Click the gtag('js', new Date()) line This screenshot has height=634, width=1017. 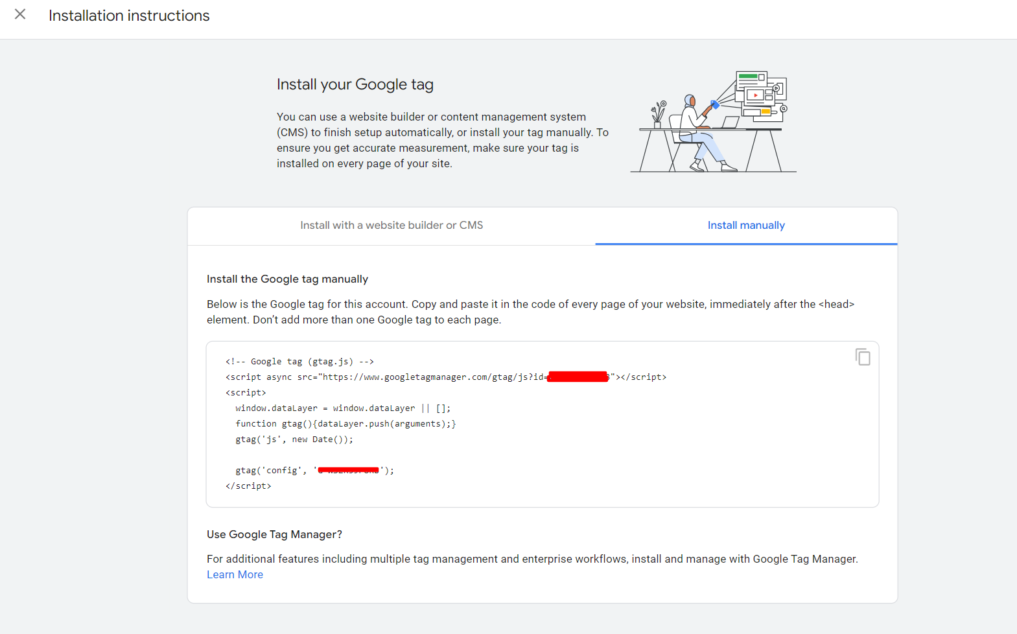(x=294, y=439)
